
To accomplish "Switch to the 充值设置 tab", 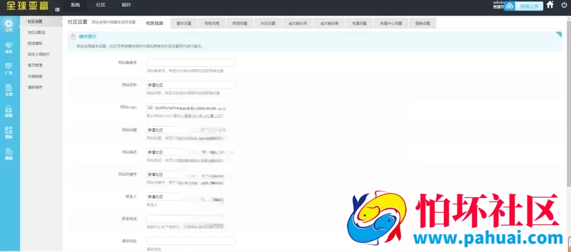I will click(x=359, y=23).
